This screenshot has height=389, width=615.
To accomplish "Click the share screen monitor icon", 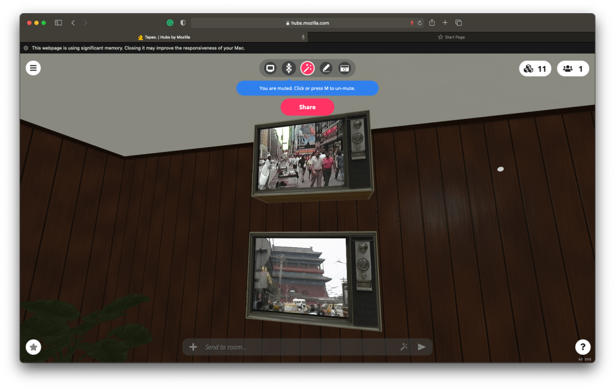I will click(x=271, y=68).
